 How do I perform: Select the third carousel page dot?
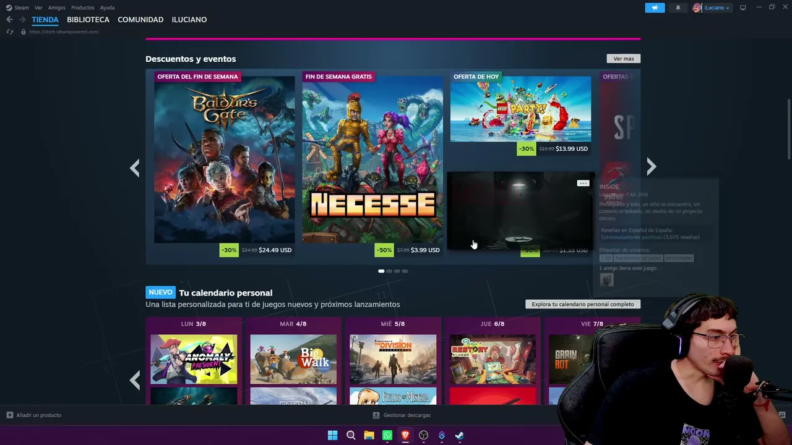[x=397, y=271]
